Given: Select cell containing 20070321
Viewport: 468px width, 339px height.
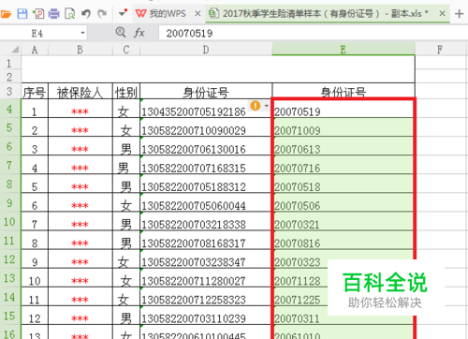Looking at the screenshot, I should [344, 222].
